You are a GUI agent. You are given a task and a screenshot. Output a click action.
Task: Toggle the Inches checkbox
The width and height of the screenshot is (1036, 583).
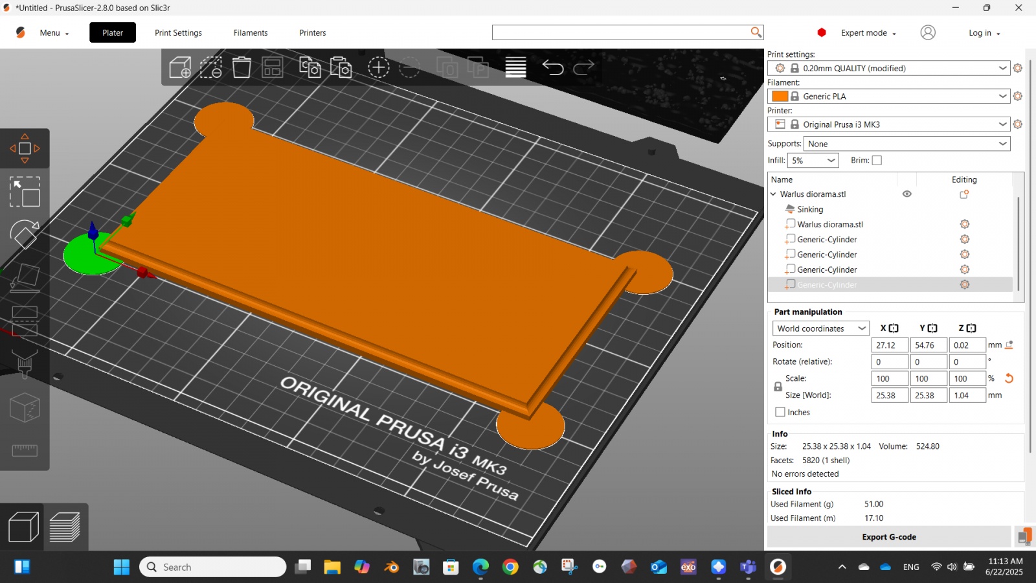tap(780, 413)
